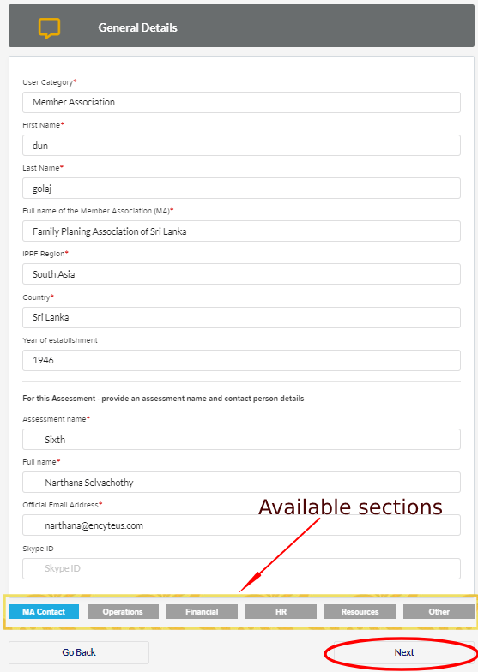Click the General Details speech bubble icon

(x=50, y=28)
